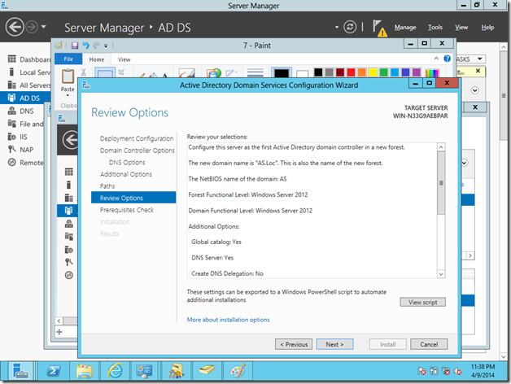Open the View menu in Server Manager
The height and width of the screenshot is (384, 511).
461,28
